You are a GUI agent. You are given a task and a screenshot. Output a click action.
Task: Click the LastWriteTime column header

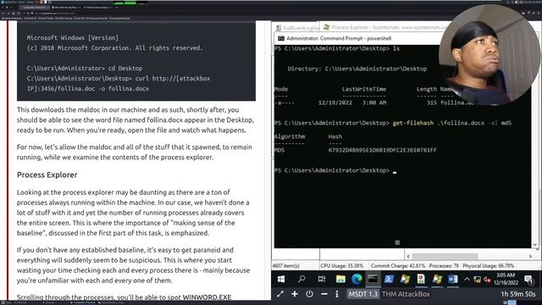[363, 89]
